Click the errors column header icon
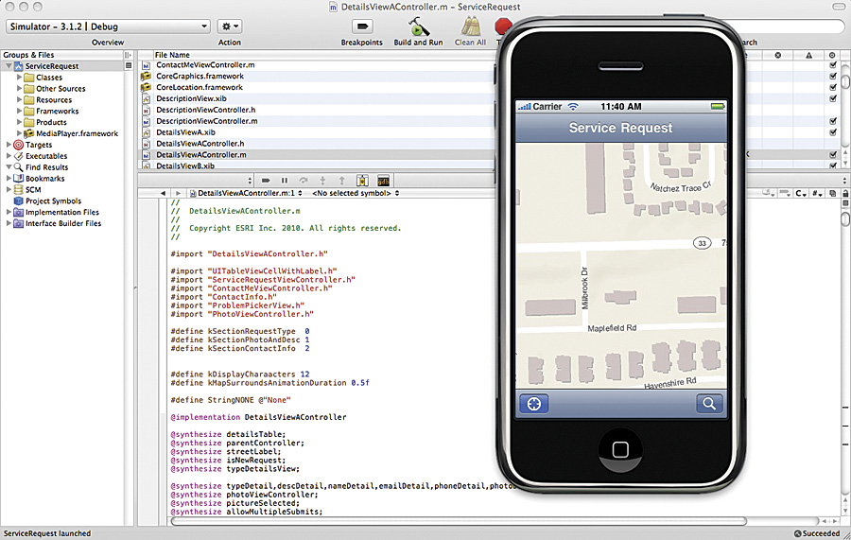 [x=778, y=55]
